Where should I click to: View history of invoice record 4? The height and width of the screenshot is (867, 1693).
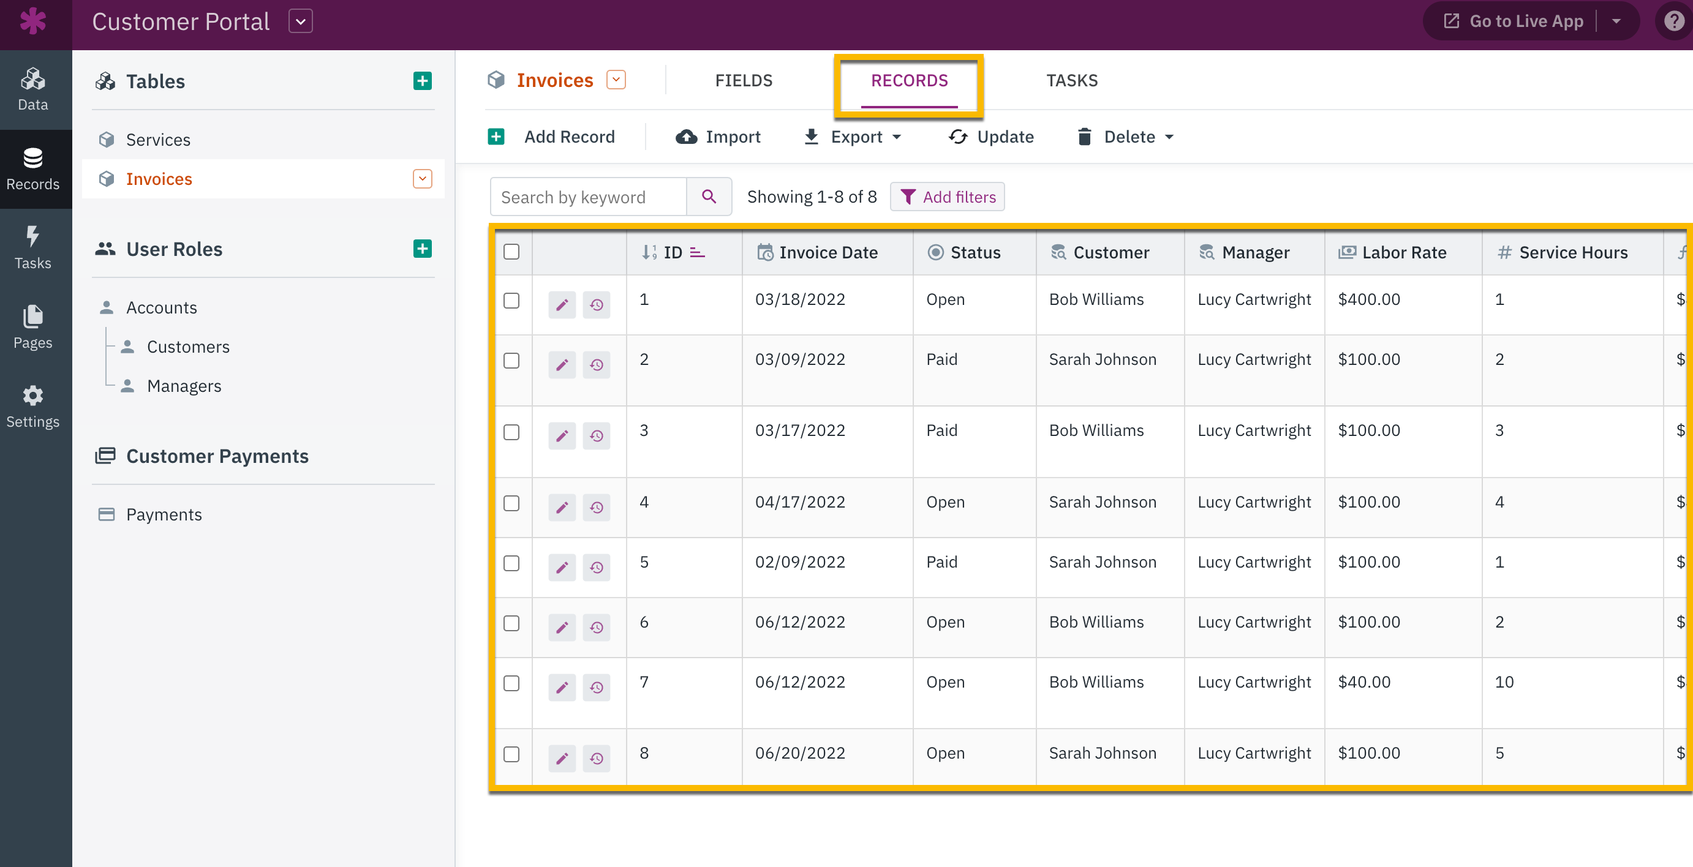(x=596, y=507)
